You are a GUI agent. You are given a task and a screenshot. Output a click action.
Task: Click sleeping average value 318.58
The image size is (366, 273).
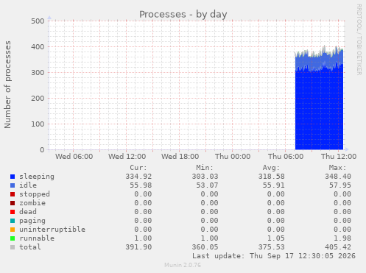[272, 177]
